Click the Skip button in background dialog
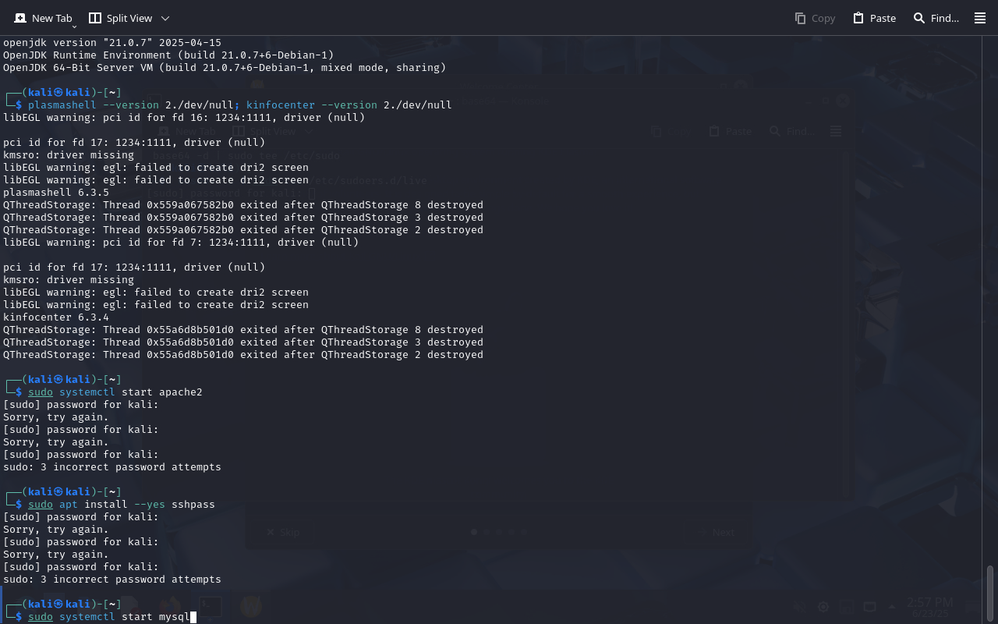The width and height of the screenshot is (998, 624). [x=282, y=533]
